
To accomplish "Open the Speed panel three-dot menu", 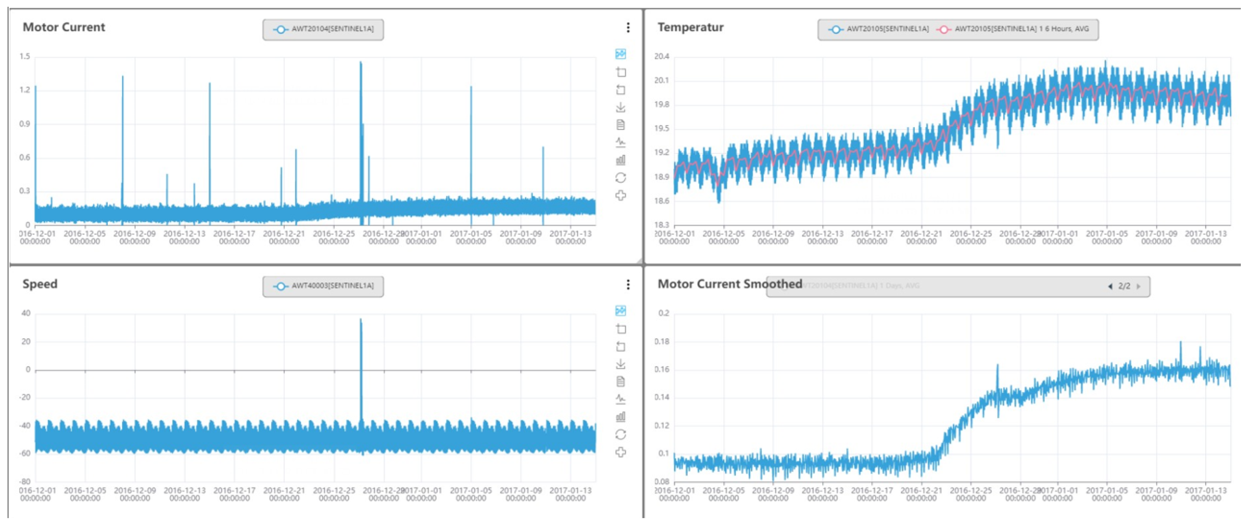I will [629, 285].
